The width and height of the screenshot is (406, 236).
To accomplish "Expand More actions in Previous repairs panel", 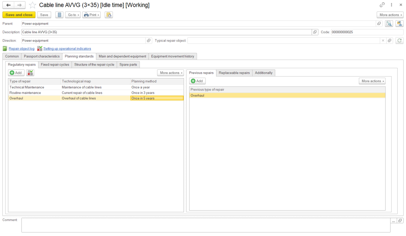I will point(372,81).
